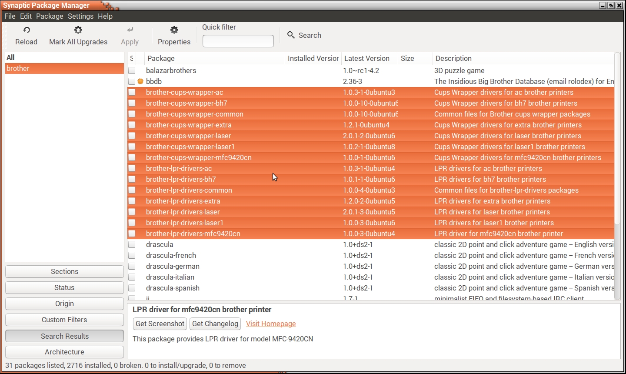This screenshot has height=374, width=626.
Task: Open the Package menu
Action: pyautogui.click(x=50, y=16)
